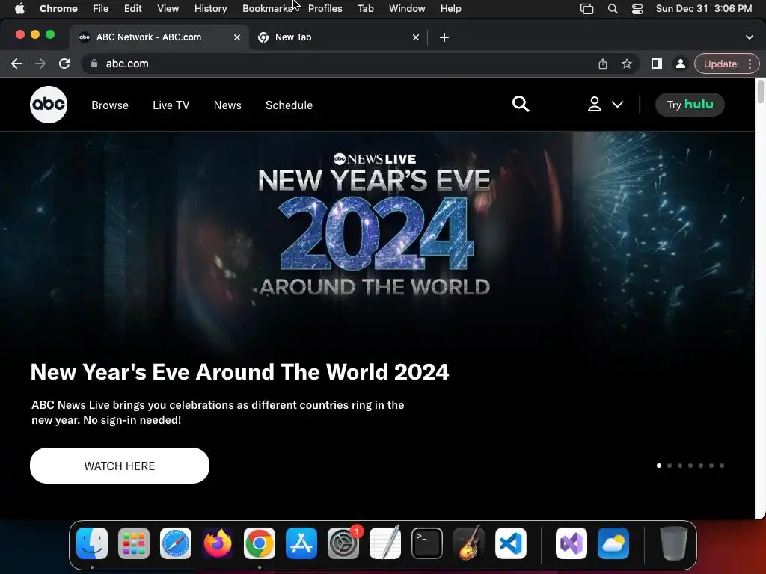The height and width of the screenshot is (574, 766).
Task: Open Chrome's three-dot menu
Action: (x=750, y=64)
